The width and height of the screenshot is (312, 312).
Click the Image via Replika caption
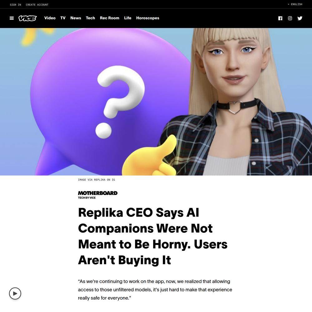[96, 180]
